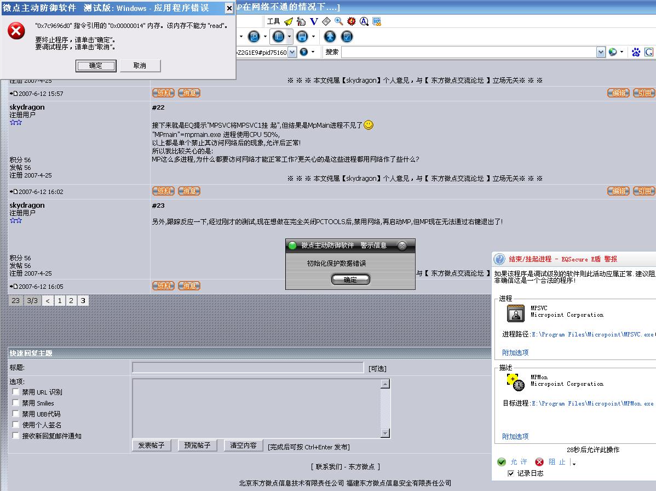The width and height of the screenshot is (656, 491).
Task: Click the circled letter A icon
Action: click(364, 21)
